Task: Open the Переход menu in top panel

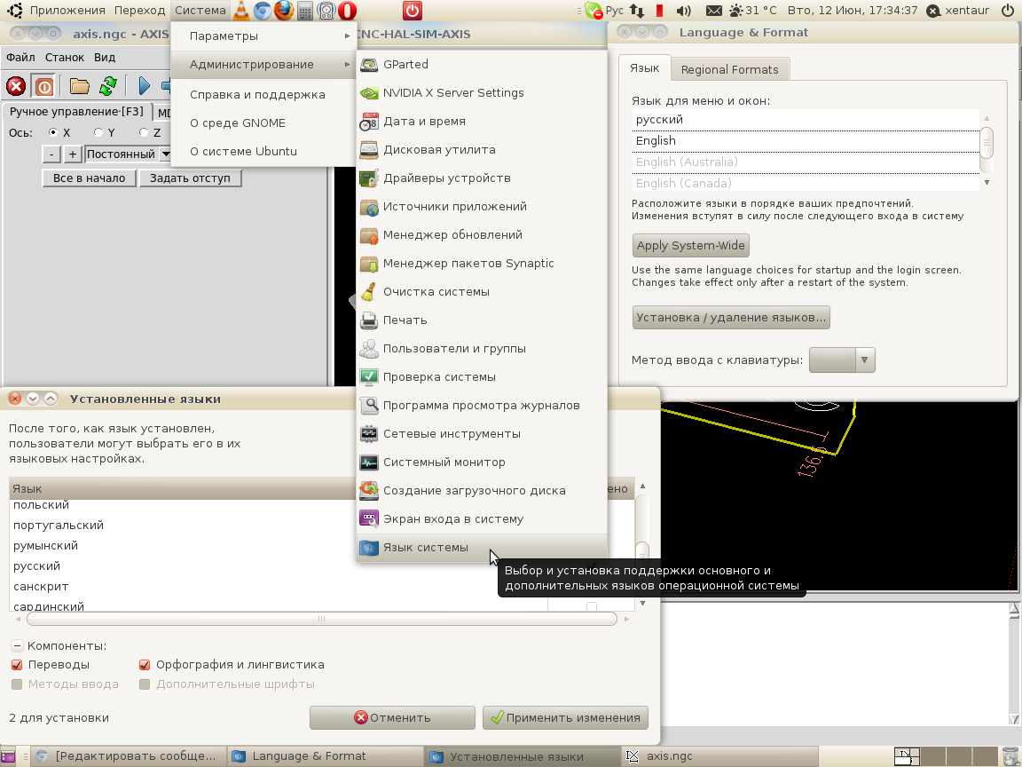Action: [x=139, y=11]
